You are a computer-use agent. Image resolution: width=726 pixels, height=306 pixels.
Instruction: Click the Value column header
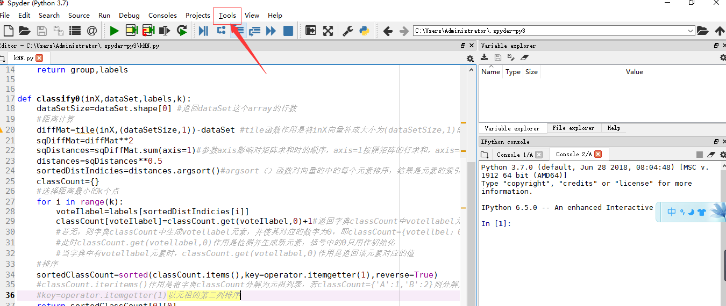click(x=634, y=72)
